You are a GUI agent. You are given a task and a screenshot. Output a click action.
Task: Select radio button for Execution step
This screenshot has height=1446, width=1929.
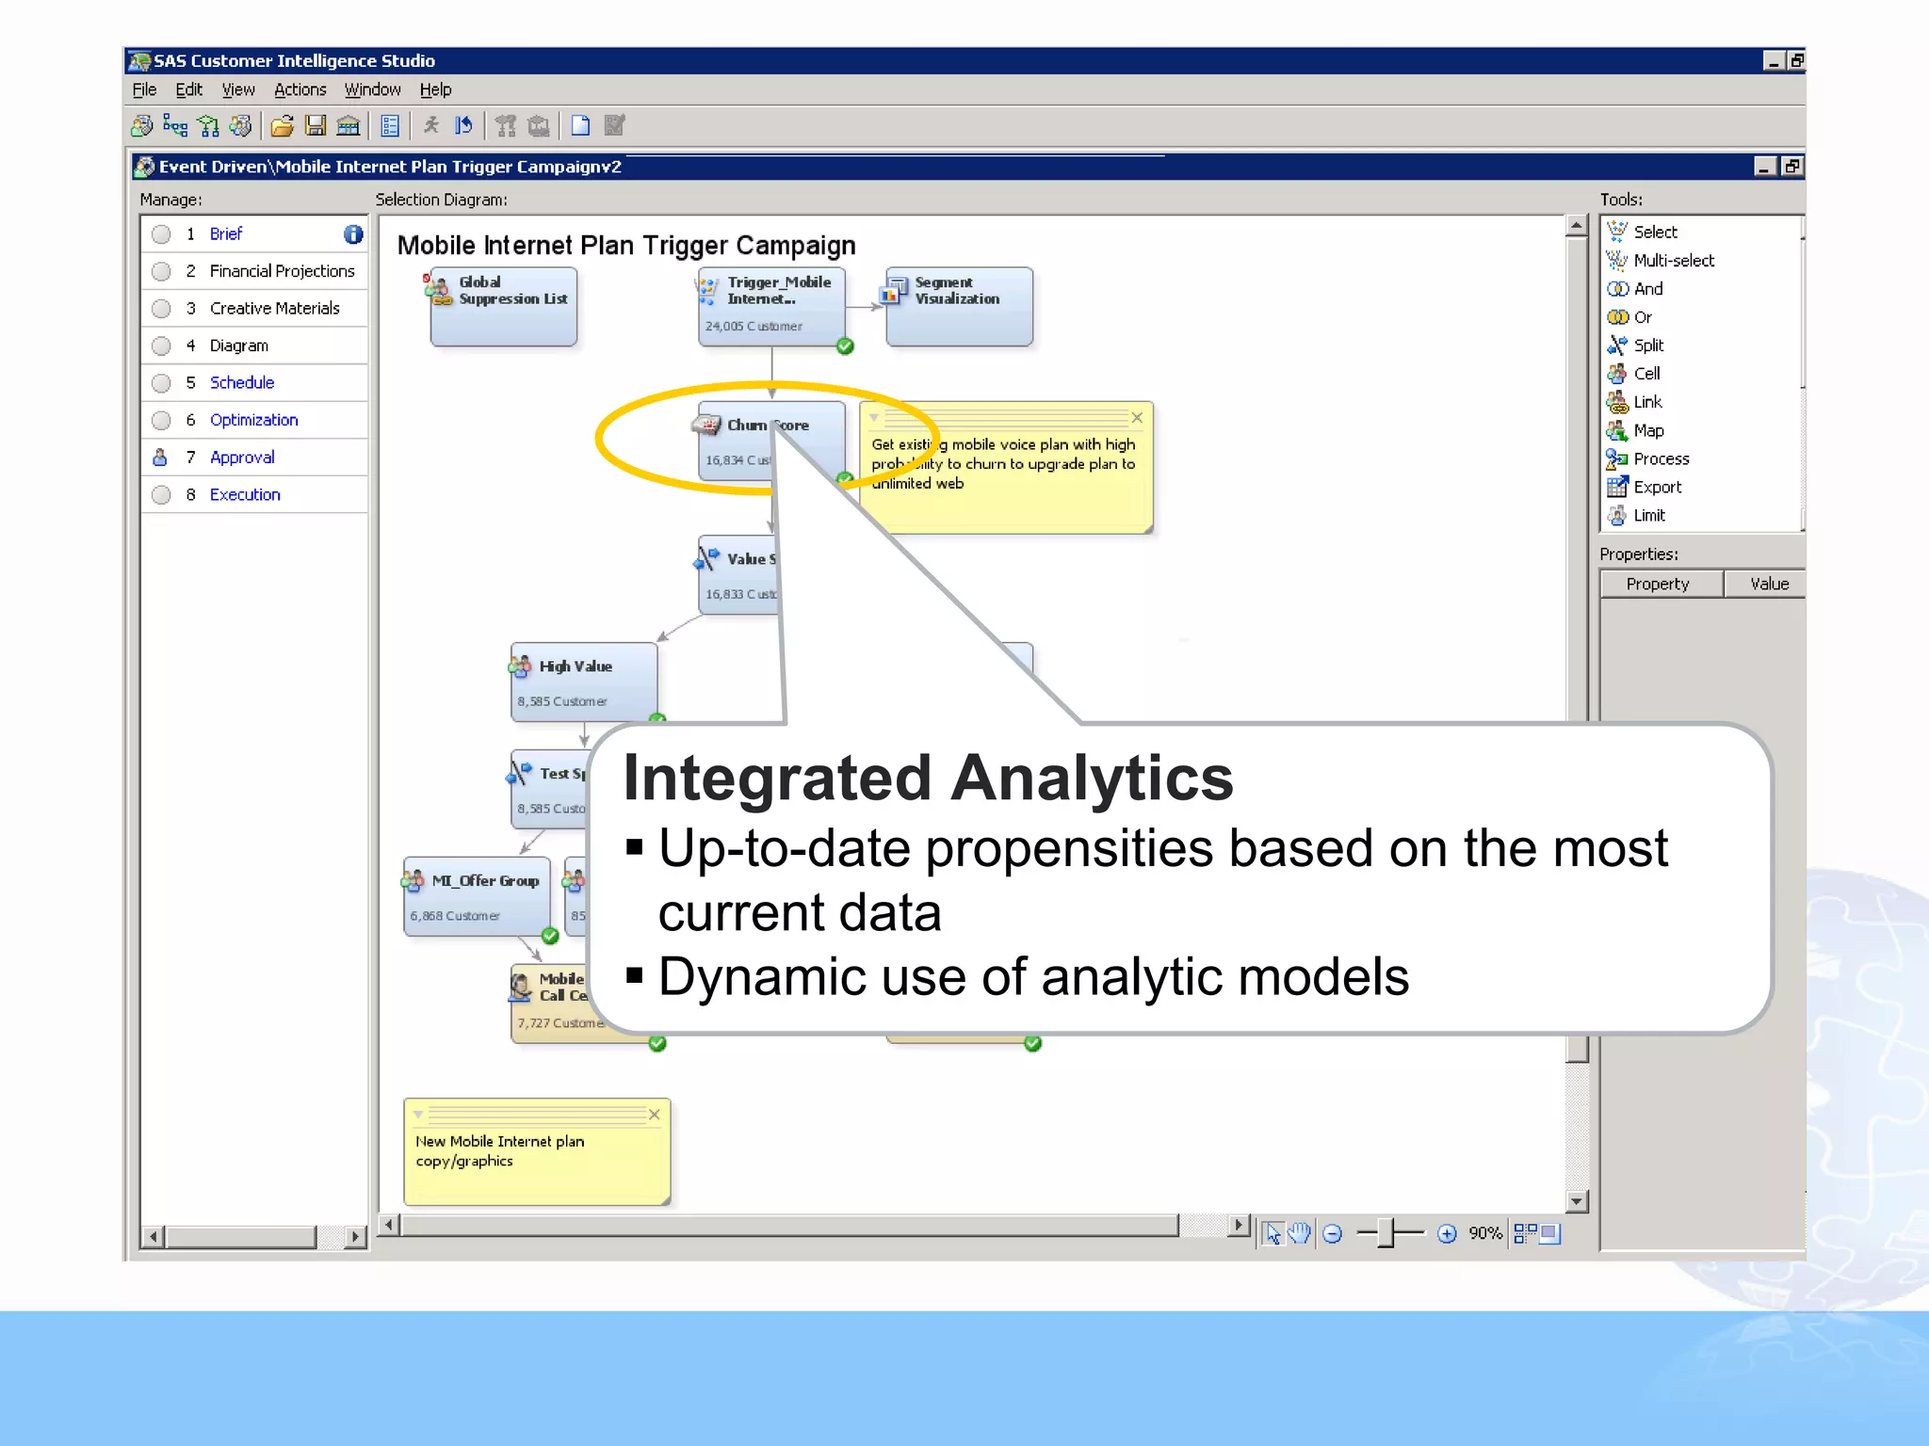pos(161,494)
